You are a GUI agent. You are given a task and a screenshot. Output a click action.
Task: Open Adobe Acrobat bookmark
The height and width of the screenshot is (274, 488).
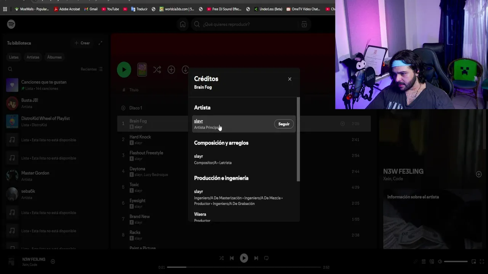click(67, 9)
